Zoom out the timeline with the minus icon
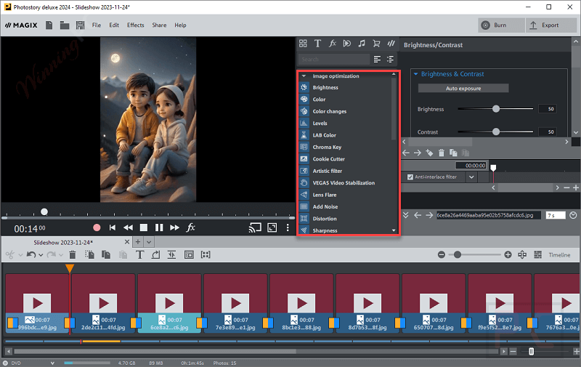Screen dimensions: 581x367 click(x=442, y=254)
